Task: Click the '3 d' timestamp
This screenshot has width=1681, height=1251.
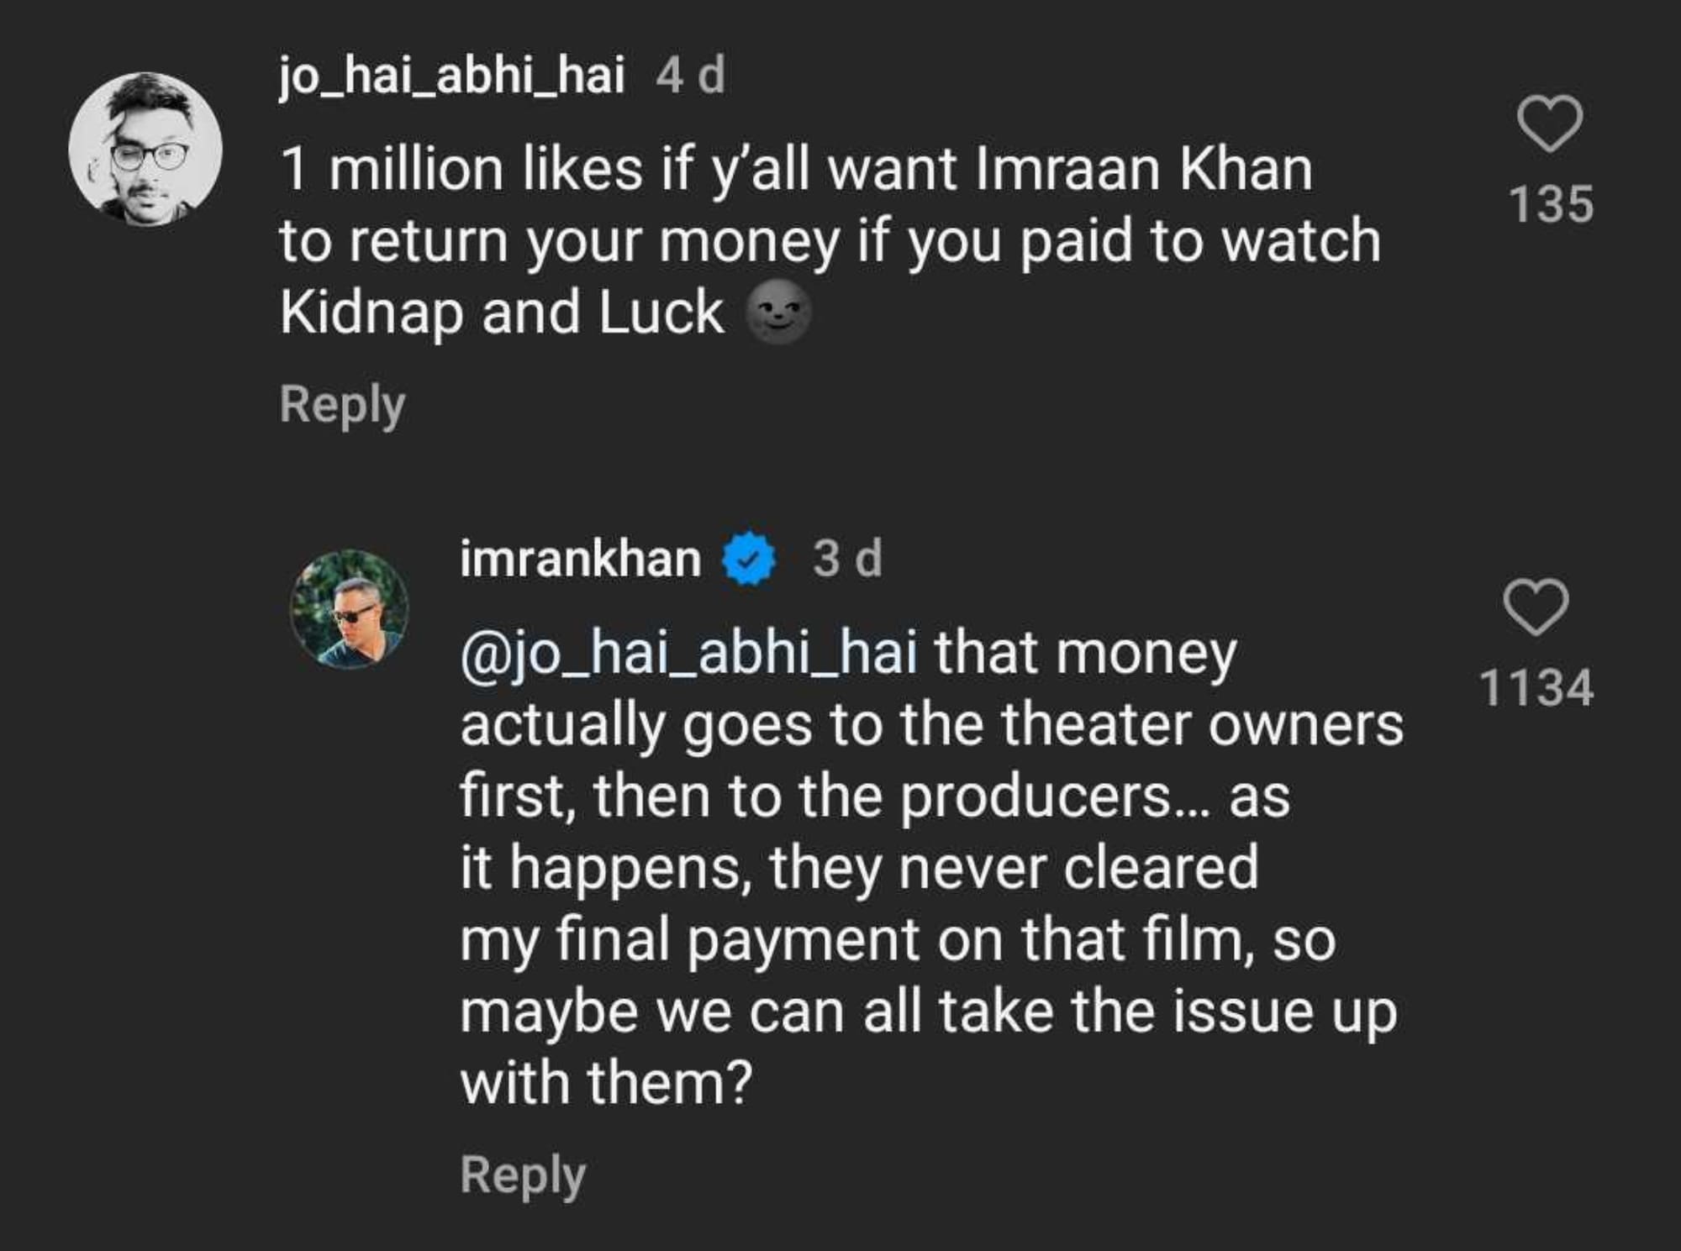Action: (x=847, y=559)
